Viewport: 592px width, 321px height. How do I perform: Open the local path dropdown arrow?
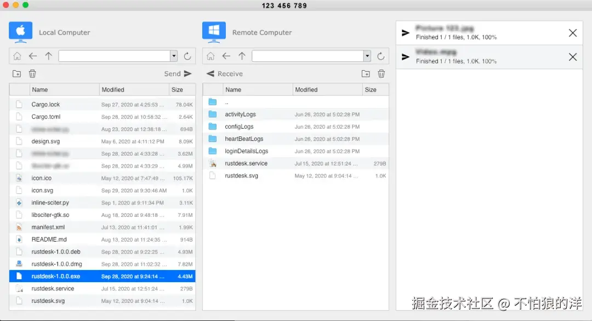point(173,55)
